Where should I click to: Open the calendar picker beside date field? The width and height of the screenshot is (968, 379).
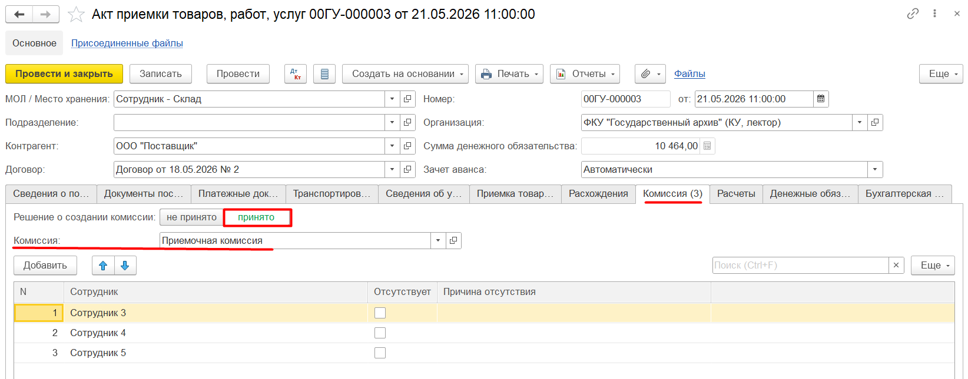(x=821, y=99)
